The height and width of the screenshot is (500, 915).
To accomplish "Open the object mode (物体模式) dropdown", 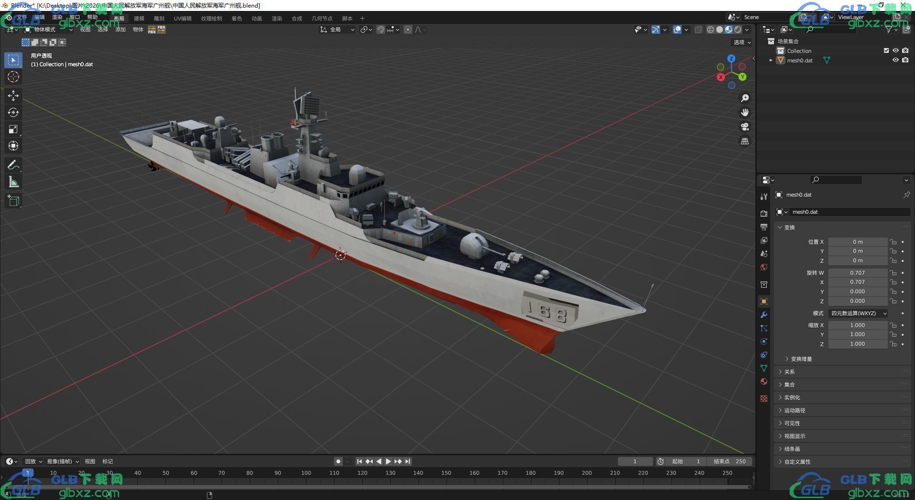I will 49,30.
